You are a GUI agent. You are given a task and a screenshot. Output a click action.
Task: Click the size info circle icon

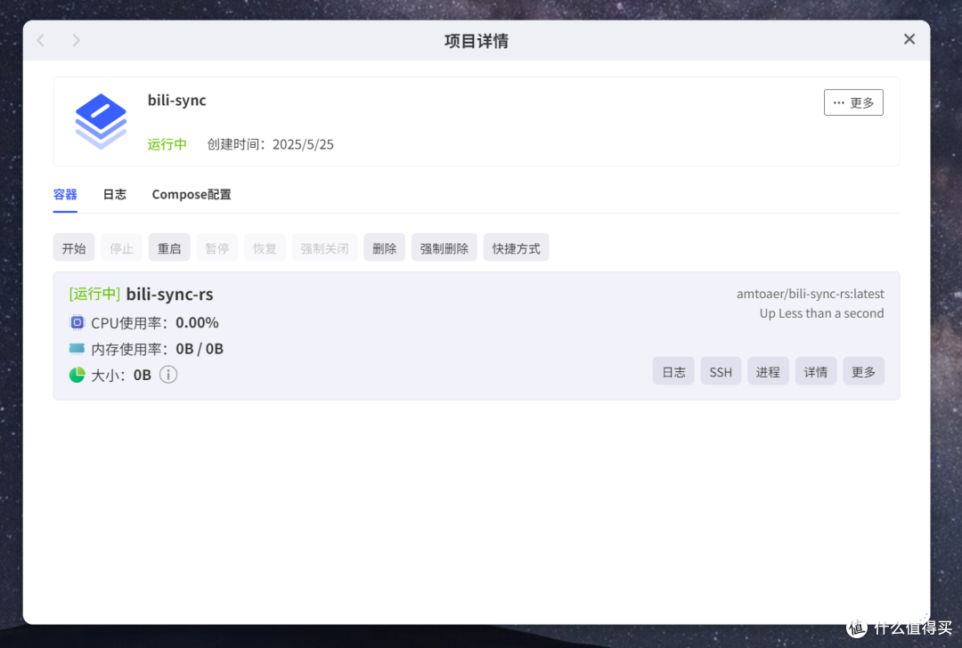[x=168, y=375]
